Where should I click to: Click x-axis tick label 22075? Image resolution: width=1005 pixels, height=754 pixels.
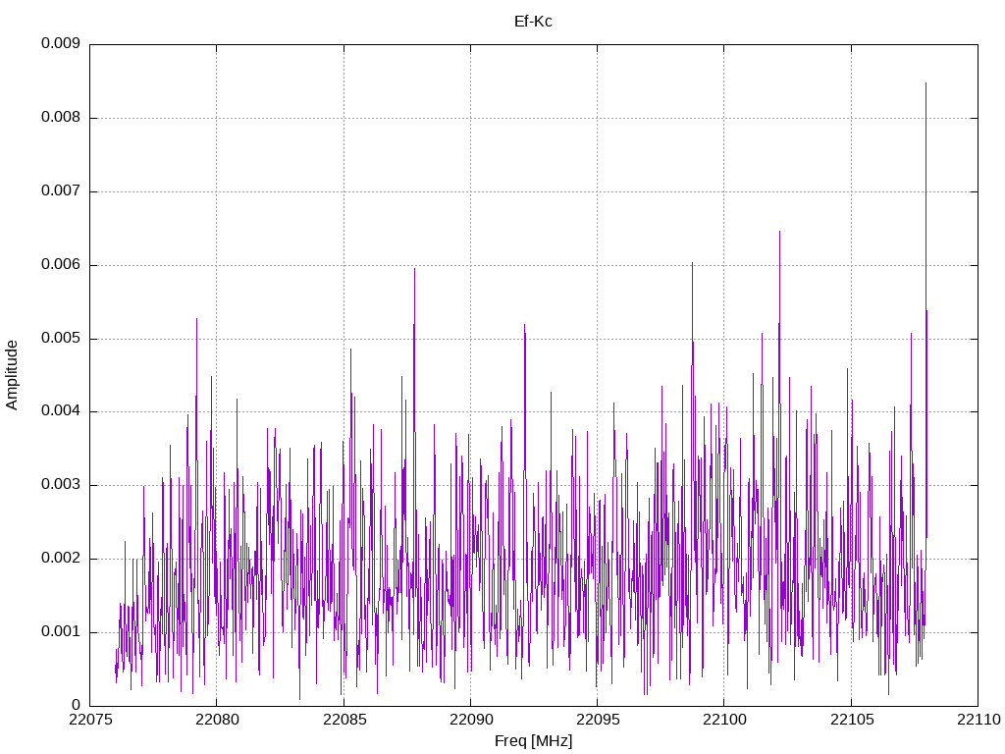coord(89,720)
